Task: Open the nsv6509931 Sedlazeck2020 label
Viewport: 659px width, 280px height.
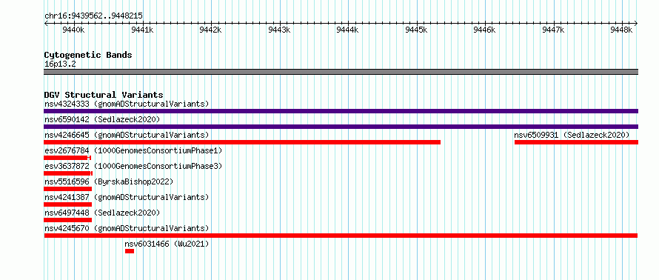Action: pyautogui.click(x=572, y=135)
